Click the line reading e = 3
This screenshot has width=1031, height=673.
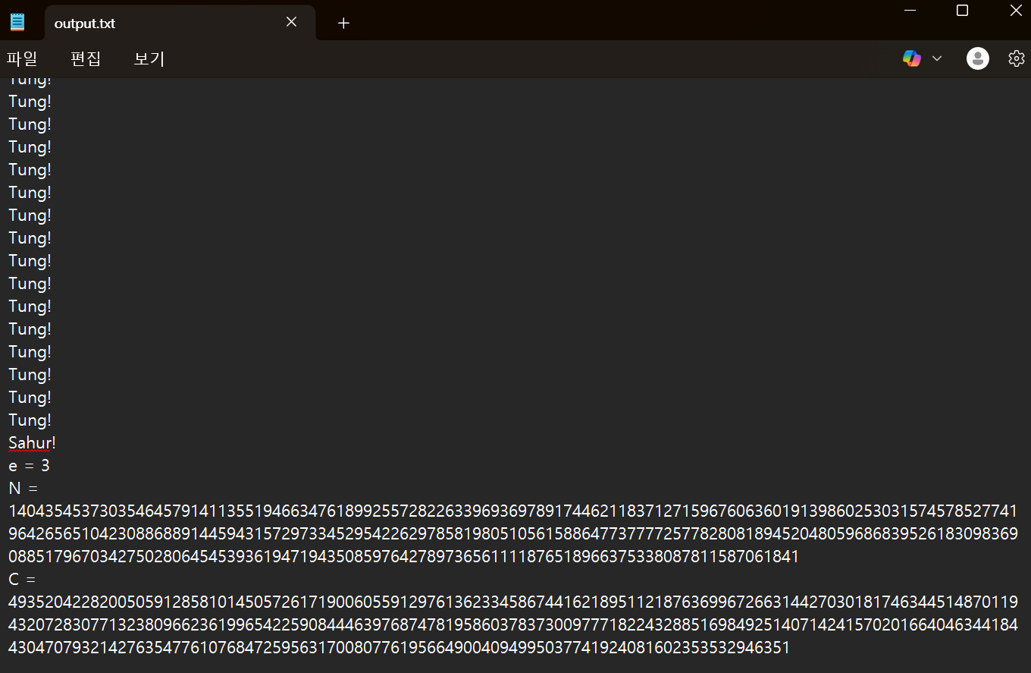[x=29, y=465]
